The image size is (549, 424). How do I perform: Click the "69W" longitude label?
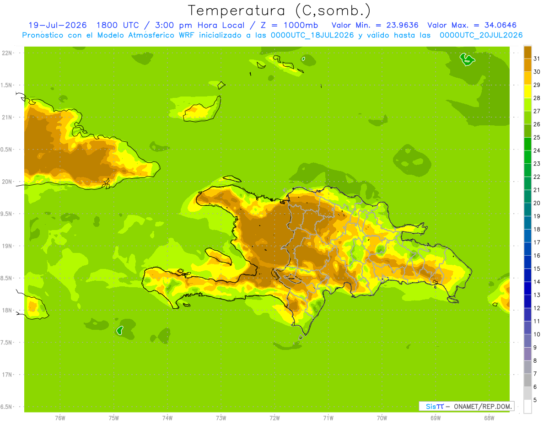pyautogui.click(x=436, y=418)
